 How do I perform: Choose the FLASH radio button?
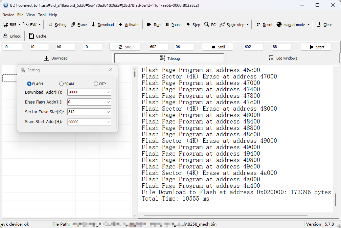(29, 84)
